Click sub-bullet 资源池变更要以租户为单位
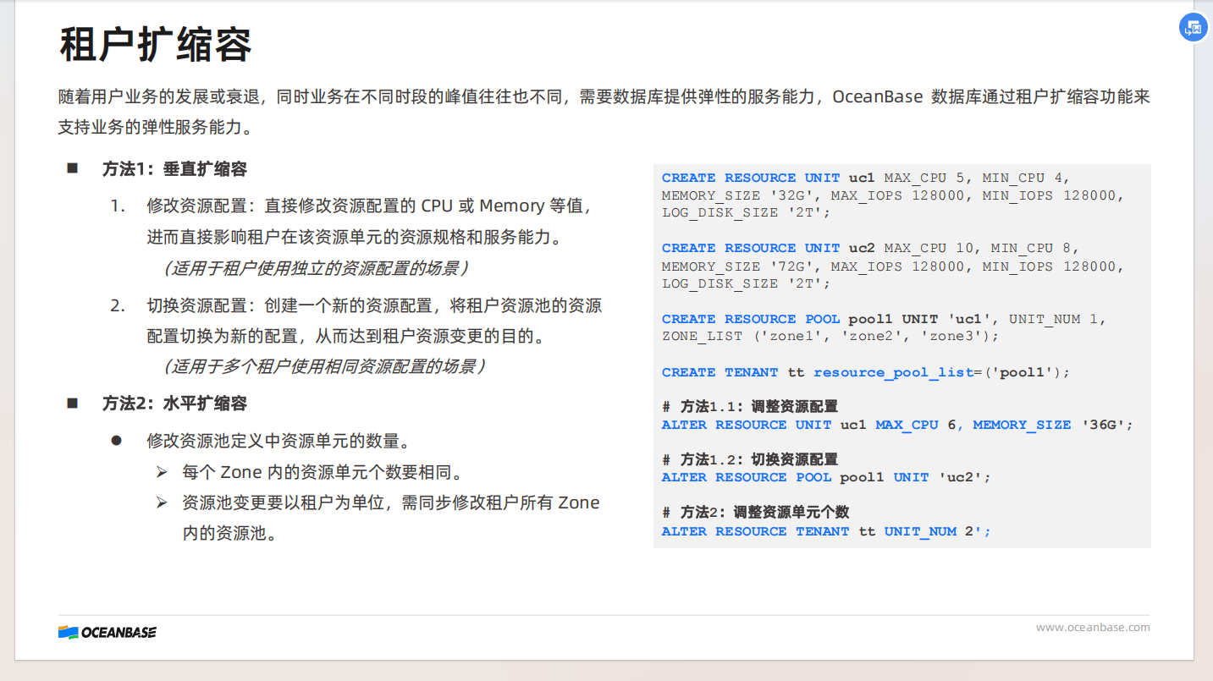The height and width of the screenshot is (681, 1213). tap(391, 503)
